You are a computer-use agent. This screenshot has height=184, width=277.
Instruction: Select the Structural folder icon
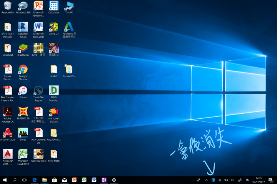coord(7,50)
